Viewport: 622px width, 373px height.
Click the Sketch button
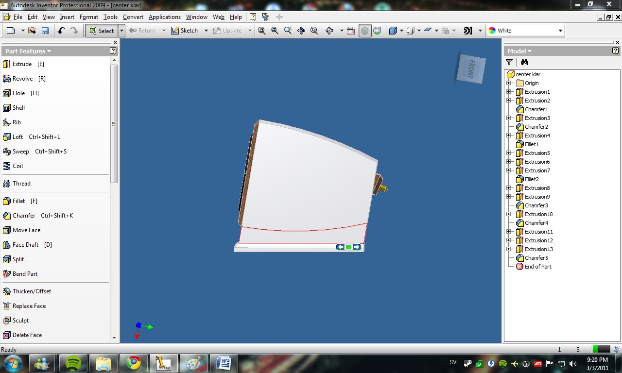pos(185,31)
